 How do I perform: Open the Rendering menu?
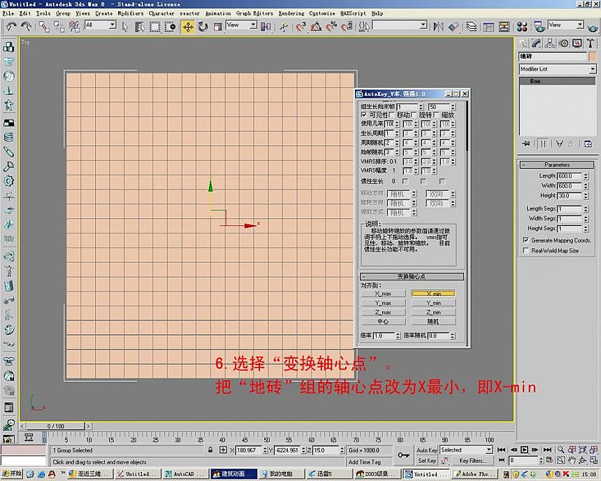coord(291,13)
